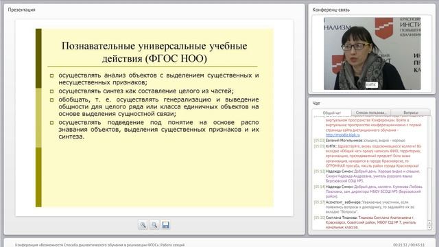The height and width of the screenshot is (247, 439).
Task: Click the КИПК label on the video
Action: [x=371, y=84]
